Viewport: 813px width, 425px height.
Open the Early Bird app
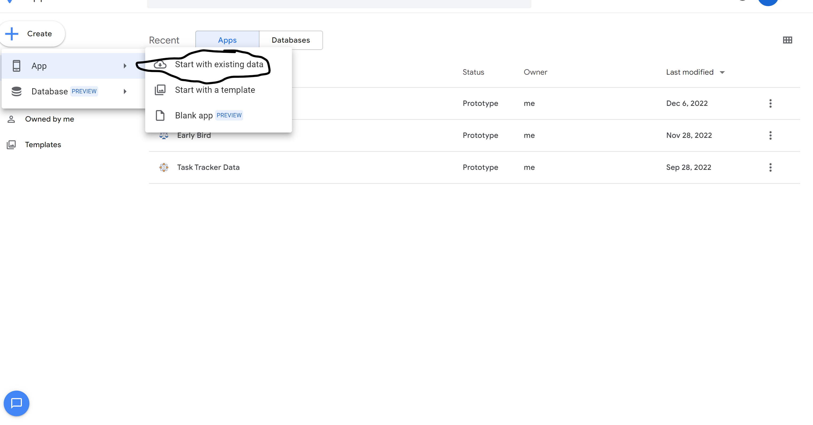tap(194, 135)
